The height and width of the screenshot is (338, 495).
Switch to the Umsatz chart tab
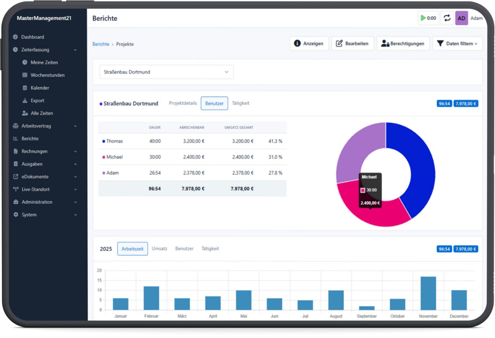(x=159, y=248)
